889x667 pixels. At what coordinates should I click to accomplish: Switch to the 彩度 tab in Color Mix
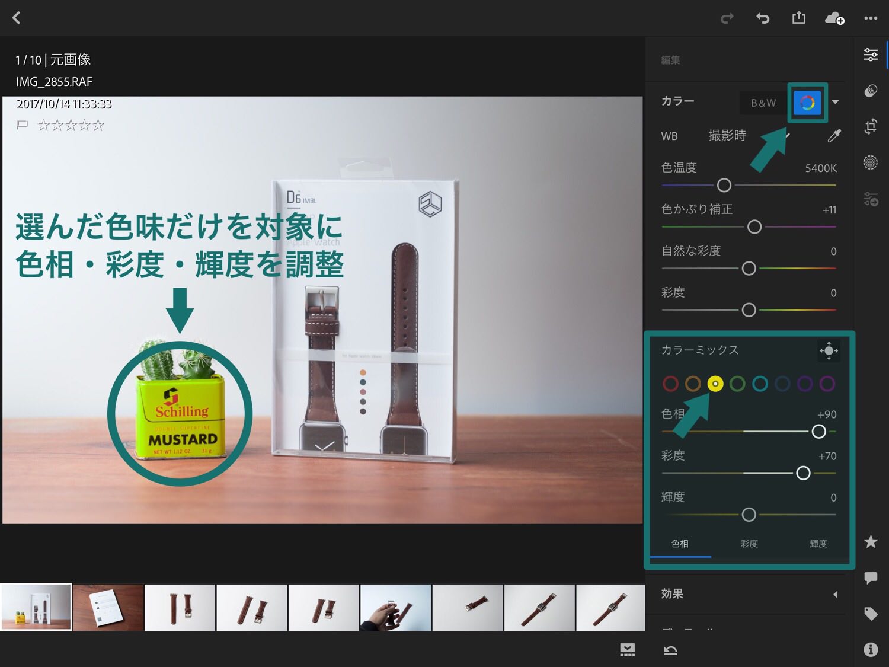click(x=749, y=544)
